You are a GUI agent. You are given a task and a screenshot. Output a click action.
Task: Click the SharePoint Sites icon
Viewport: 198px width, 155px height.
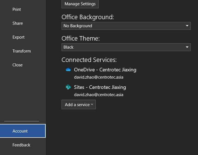tap(68, 87)
